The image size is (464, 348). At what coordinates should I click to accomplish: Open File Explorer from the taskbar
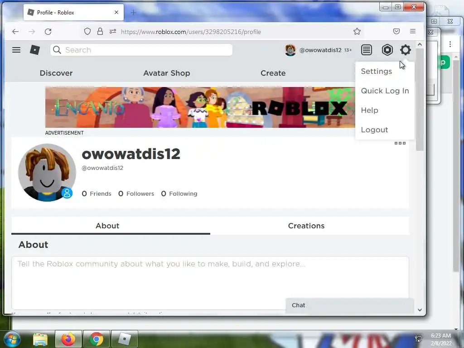40,339
